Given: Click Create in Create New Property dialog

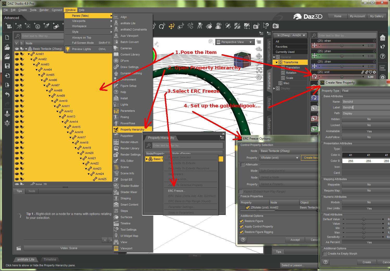Looking at the screenshot, I should point(367,262).
